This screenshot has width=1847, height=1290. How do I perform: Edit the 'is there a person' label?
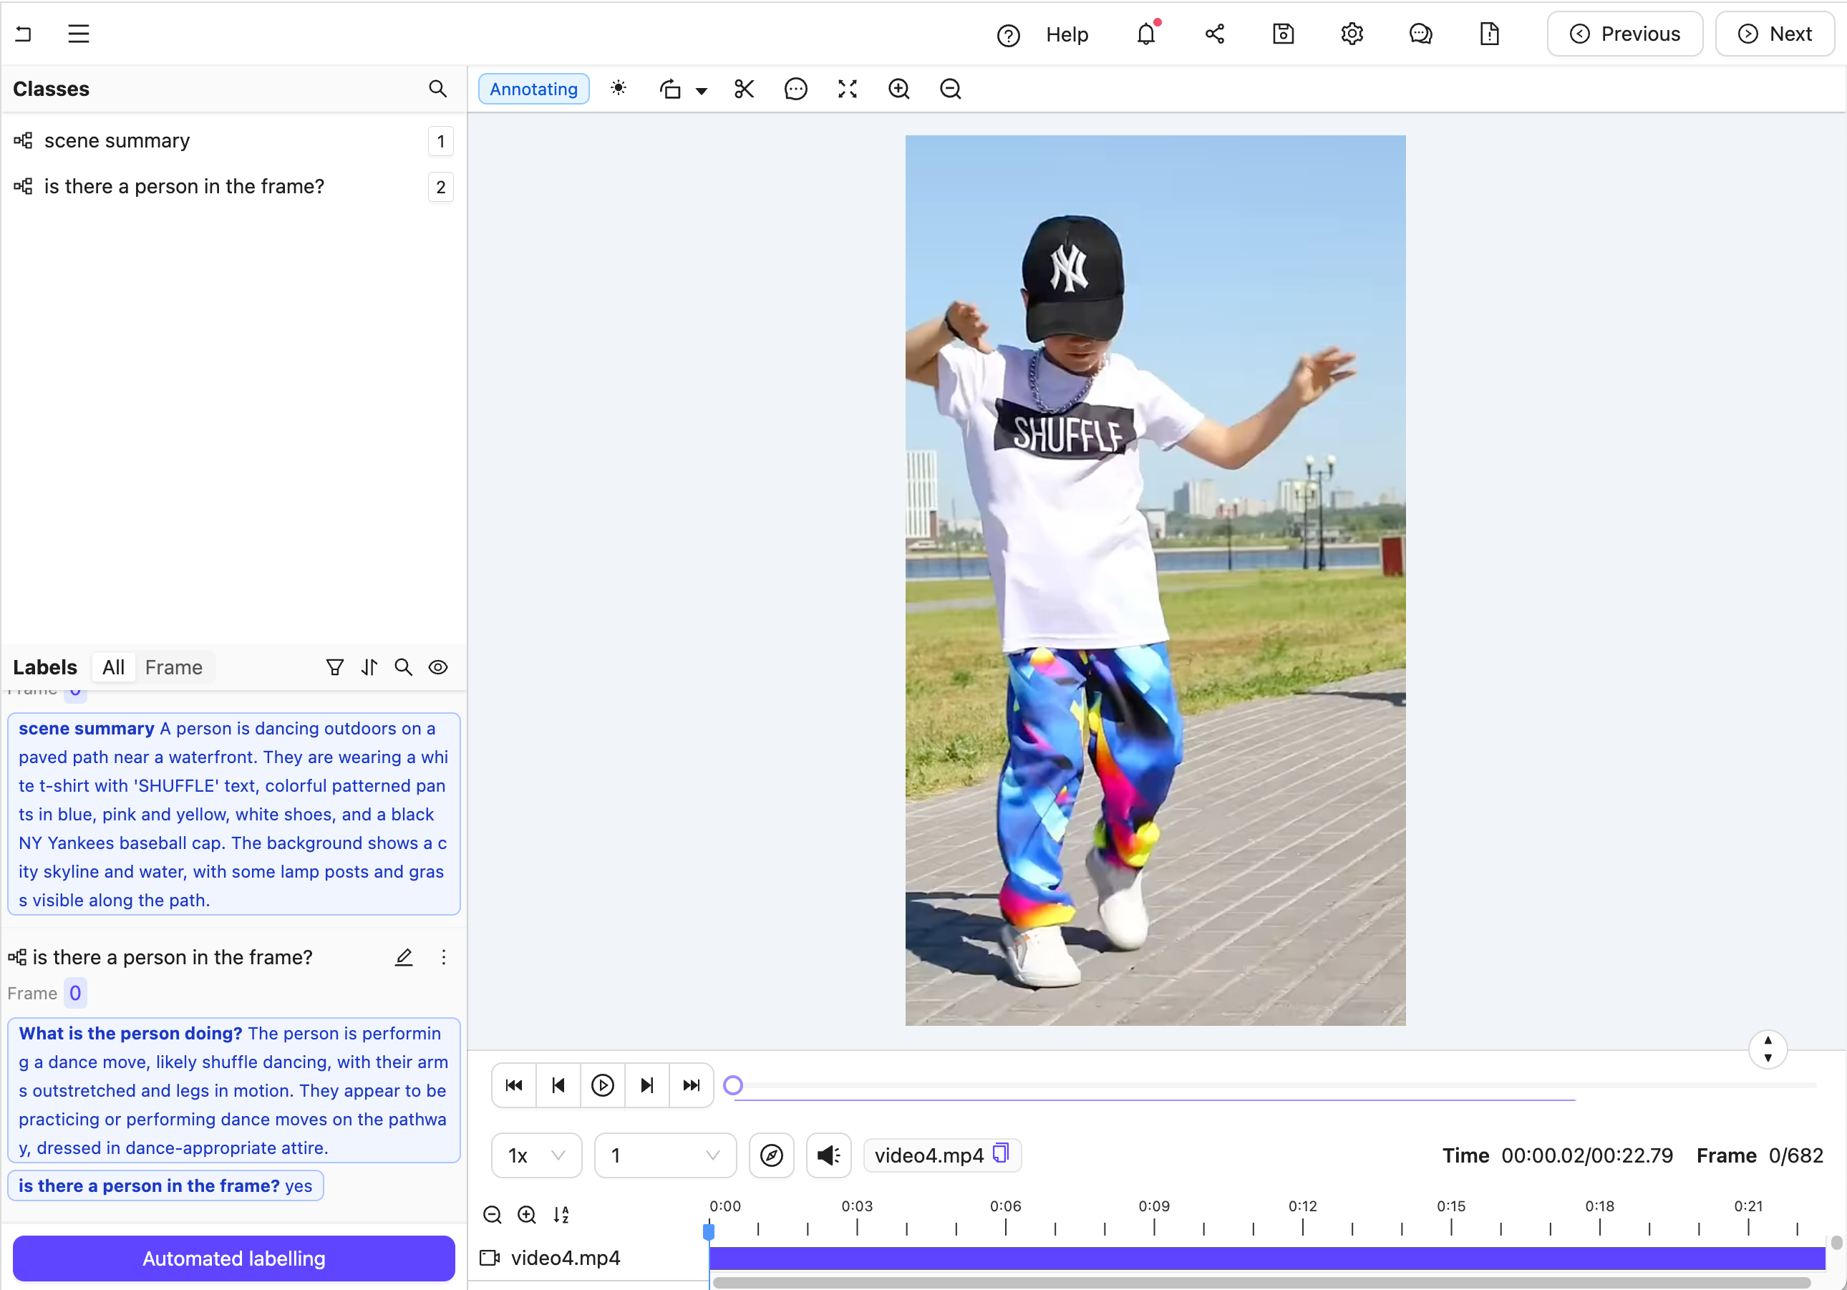tap(404, 957)
